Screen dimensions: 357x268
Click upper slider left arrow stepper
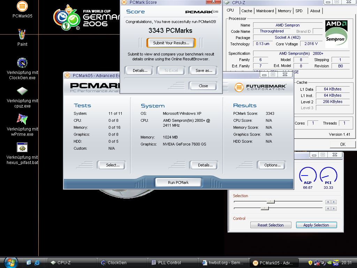click(328, 202)
